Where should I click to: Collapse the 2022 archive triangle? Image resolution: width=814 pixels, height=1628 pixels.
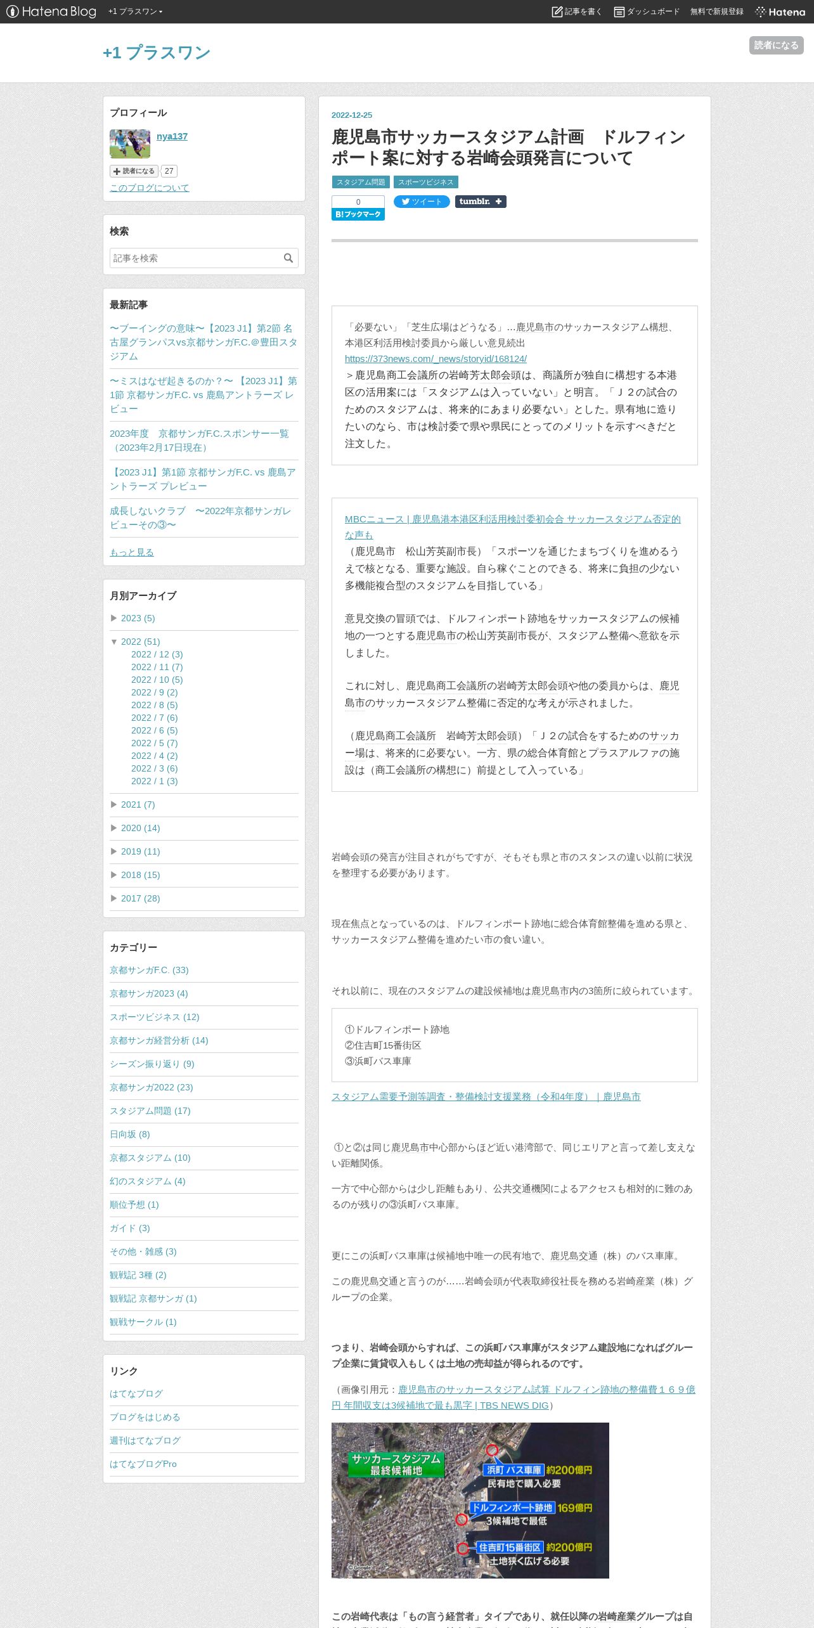coord(114,642)
